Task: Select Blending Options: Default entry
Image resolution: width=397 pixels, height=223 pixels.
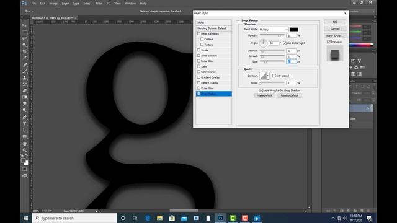Action: (x=213, y=28)
